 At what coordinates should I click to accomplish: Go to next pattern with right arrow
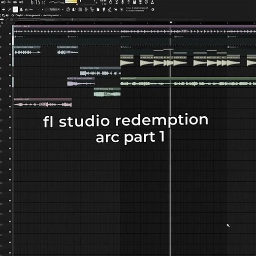(42, 9)
